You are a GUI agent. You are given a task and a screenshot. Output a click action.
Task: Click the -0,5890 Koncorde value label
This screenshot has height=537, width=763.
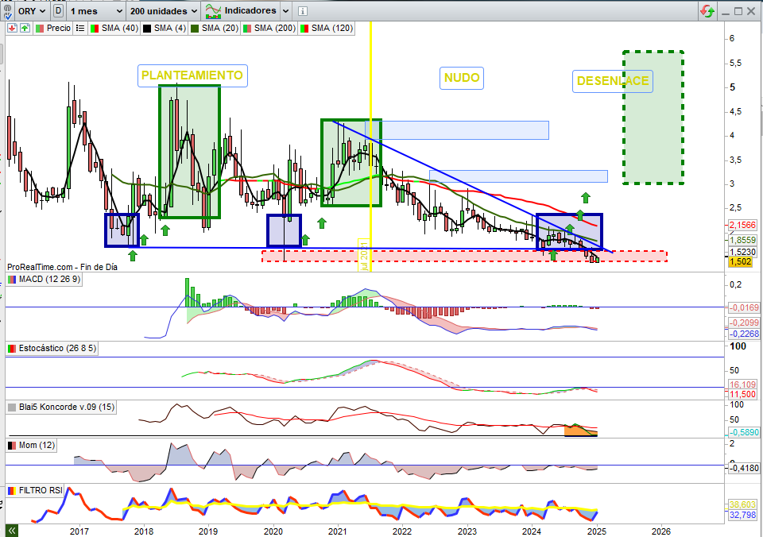744,432
